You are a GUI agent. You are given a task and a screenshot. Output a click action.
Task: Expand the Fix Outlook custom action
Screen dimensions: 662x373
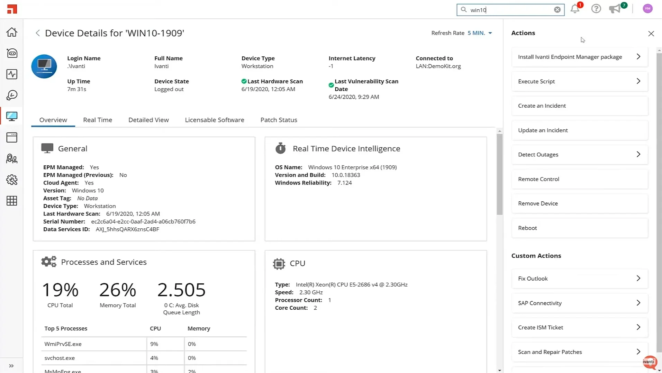tap(580, 279)
